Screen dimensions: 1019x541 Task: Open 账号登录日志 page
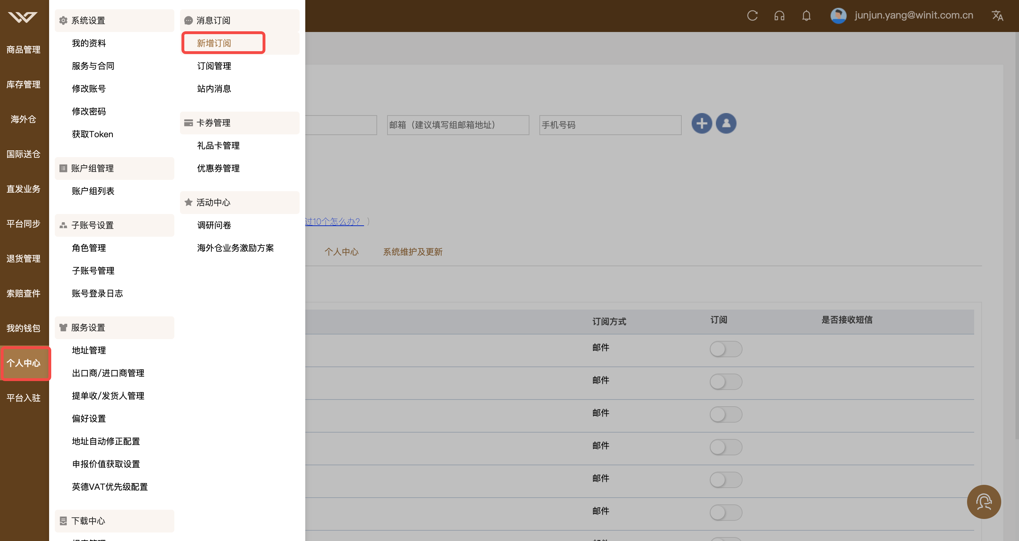97,294
